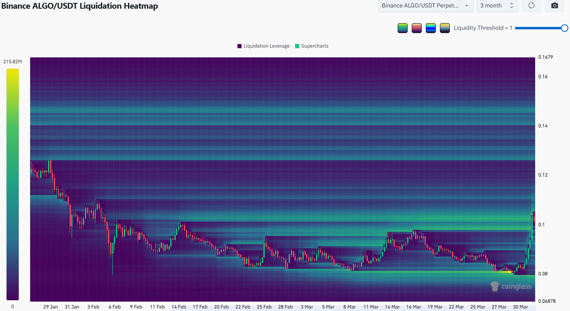Select the green-yellow viridis color scheme
The height and width of the screenshot is (311, 570).
coord(402,28)
